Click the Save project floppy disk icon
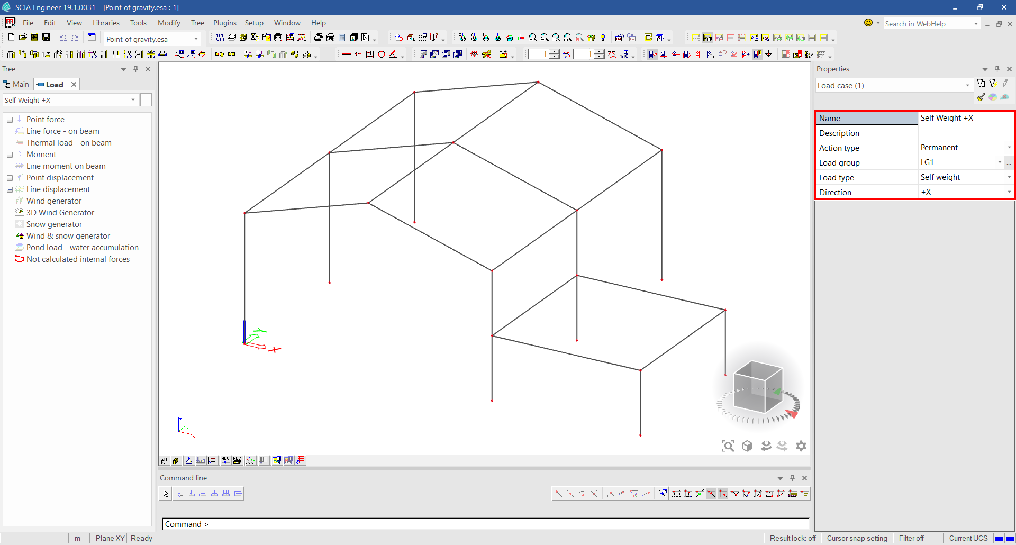This screenshot has height=545, width=1016. coord(46,38)
